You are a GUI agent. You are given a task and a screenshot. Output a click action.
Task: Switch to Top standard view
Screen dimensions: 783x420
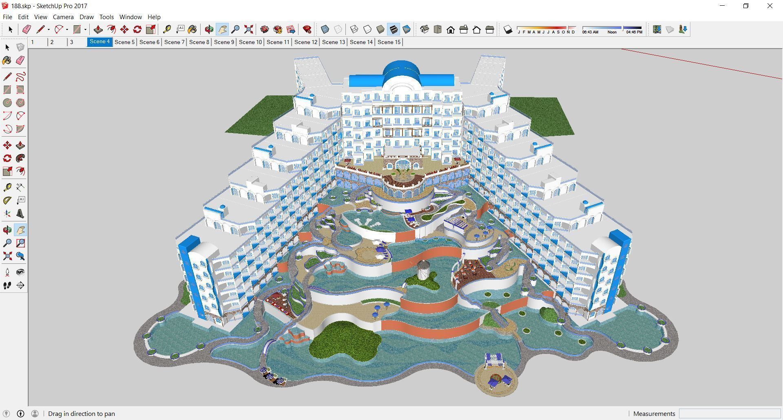[x=438, y=29]
